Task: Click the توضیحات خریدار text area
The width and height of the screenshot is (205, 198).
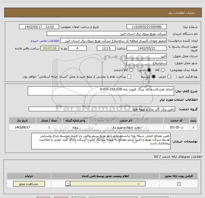Action: (x=101, y=141)
